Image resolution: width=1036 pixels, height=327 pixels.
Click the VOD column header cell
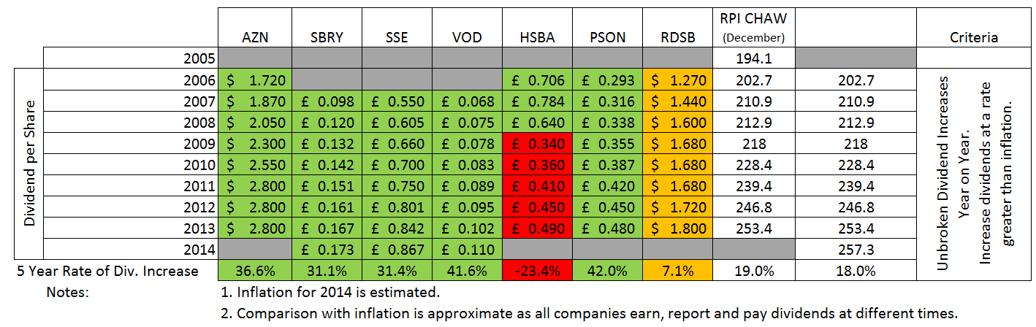(467, 37)
